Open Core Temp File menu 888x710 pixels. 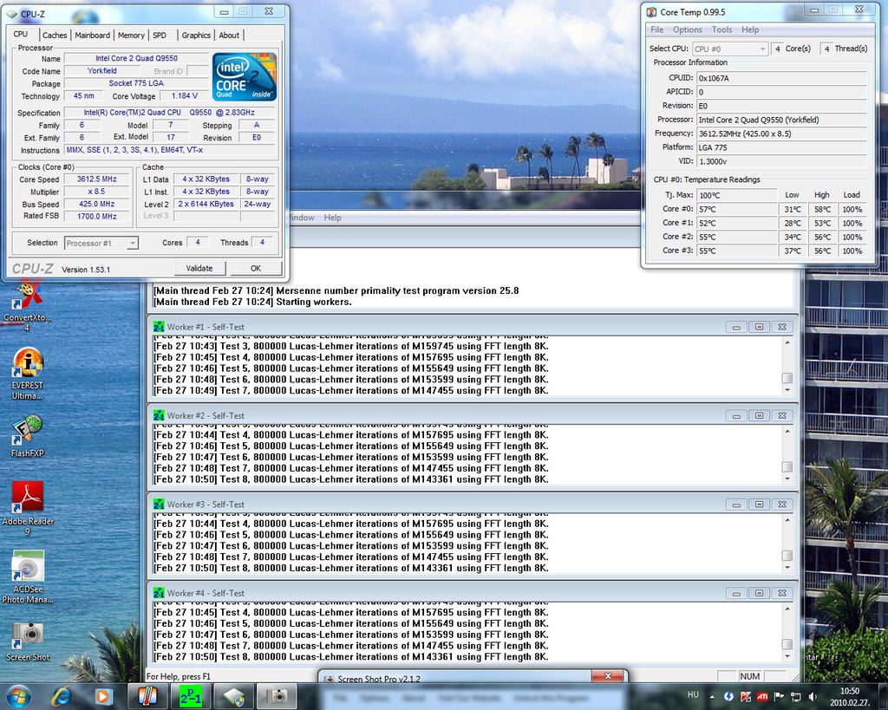[657, 29]
